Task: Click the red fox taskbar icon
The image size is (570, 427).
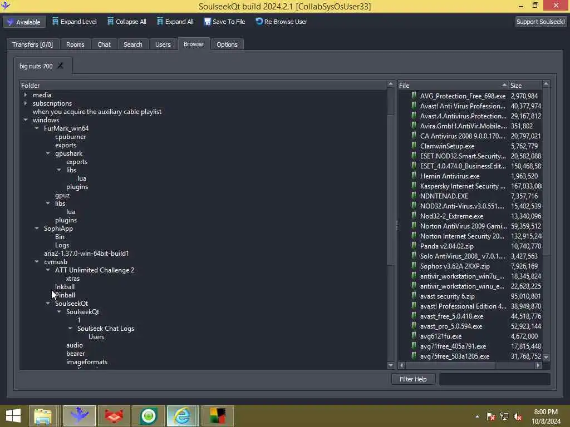Action: pyautogui.click(x=114, y=416)
